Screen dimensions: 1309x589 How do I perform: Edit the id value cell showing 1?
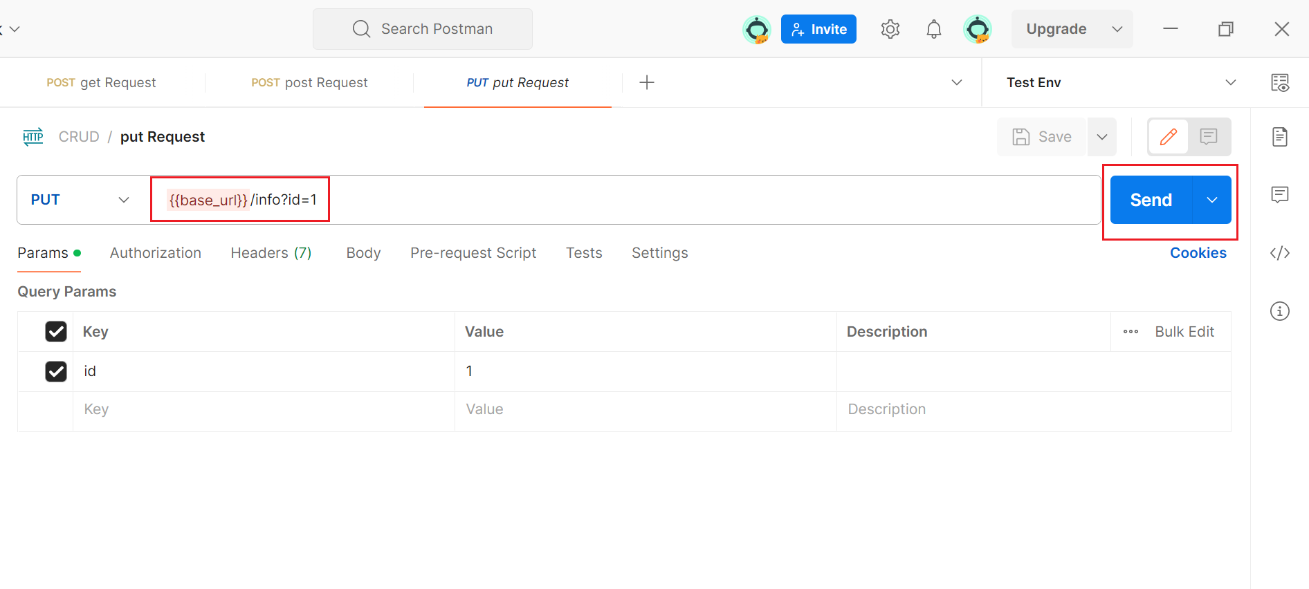[x=646, y=371]
